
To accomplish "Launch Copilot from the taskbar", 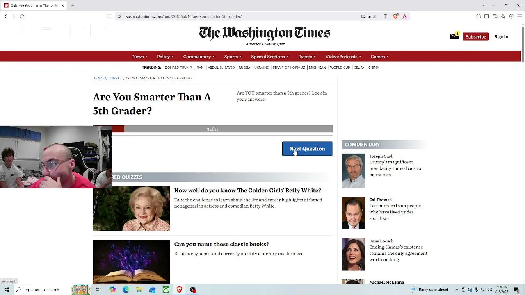I will pos(112,290).
